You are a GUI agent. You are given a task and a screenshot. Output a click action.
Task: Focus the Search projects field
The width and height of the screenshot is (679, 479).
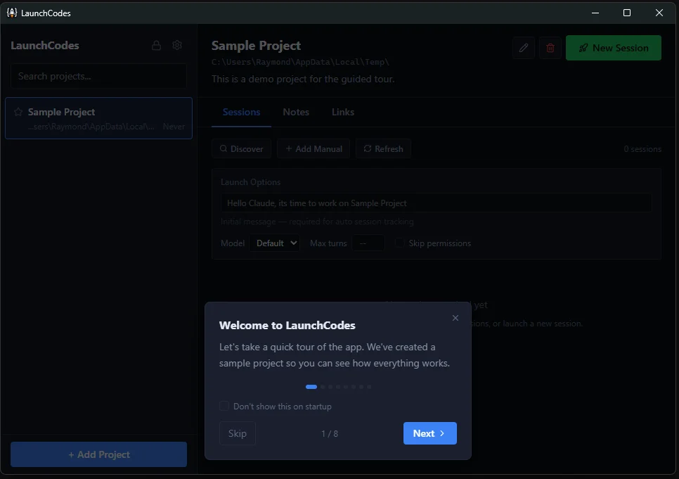coord(98,76)
